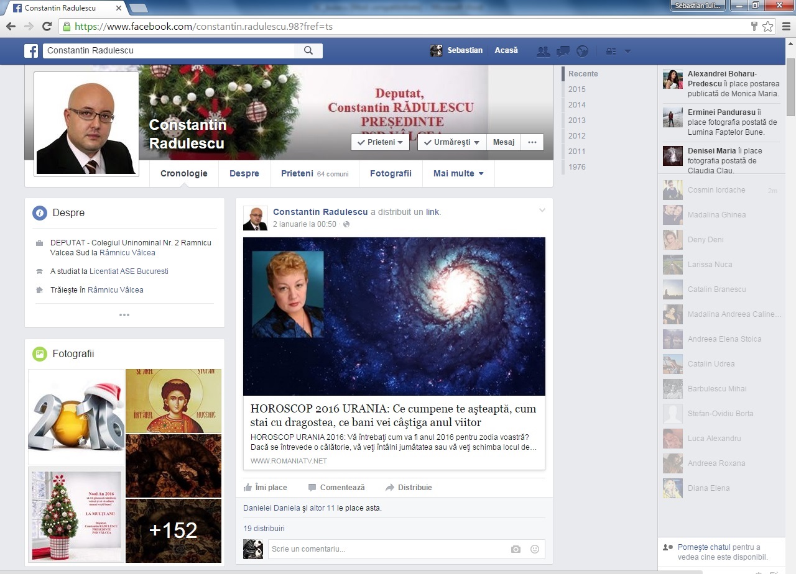This screenshot has height=574, width=796.
Task: Go to Acasă home page
Action: coord(506,50)
